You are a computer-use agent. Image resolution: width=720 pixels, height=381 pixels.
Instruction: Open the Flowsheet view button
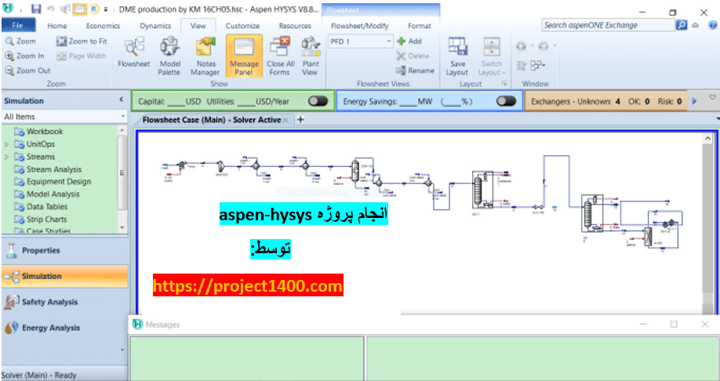(133, 54)
